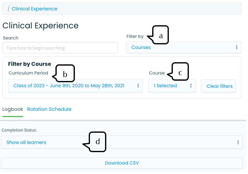
Task: Click the Filter by Course section heading
Action: coord(30,64)
